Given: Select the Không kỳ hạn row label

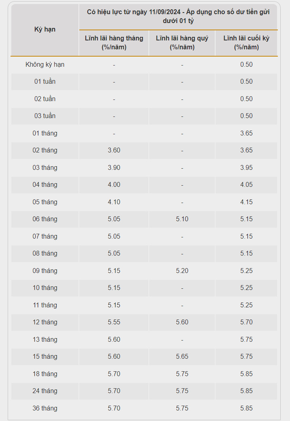Looking at the screenshot, I should (45, 65).
